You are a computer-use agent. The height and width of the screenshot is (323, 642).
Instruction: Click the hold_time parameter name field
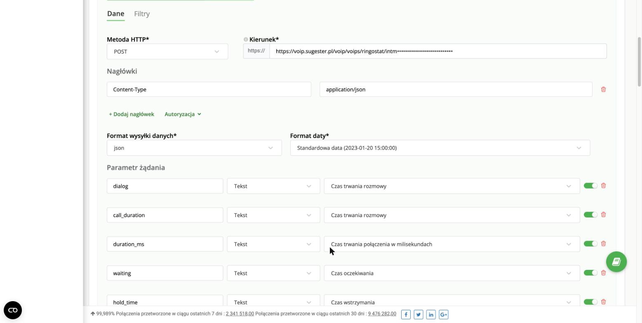point(165,301)
